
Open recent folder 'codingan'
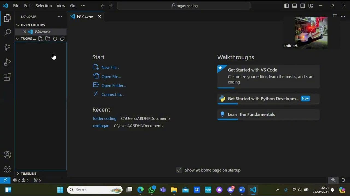pos(101,126)
